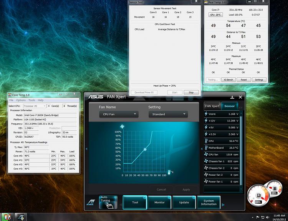Image resolution: width=288 pixels, height=221 pixels.
Task: Click the sensor list vertical scrollbar
Action: coord(241,151)
